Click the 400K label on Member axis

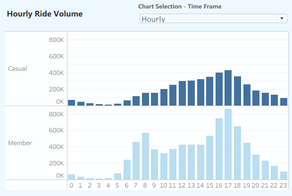point(56,147)
